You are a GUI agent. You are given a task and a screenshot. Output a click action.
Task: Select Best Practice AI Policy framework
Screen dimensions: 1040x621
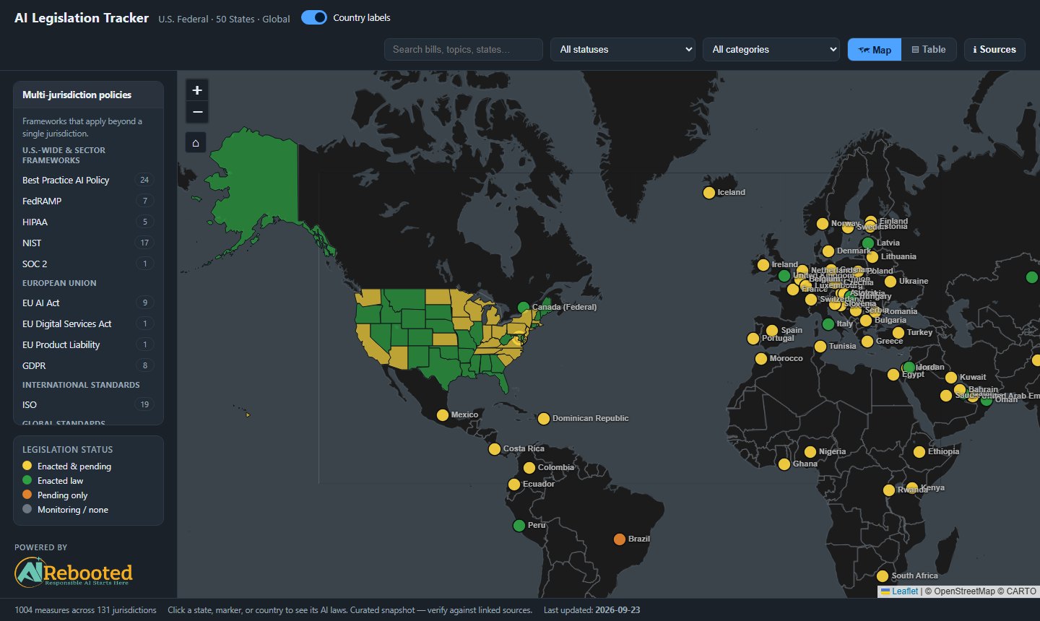[x=88, y=181]
